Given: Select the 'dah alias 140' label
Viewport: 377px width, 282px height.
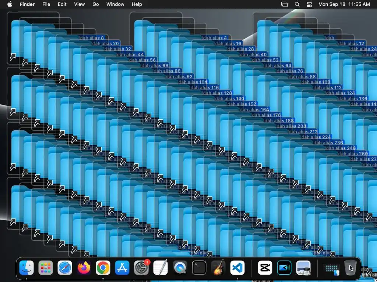Looking at the screenshot, I should (230, 98).
